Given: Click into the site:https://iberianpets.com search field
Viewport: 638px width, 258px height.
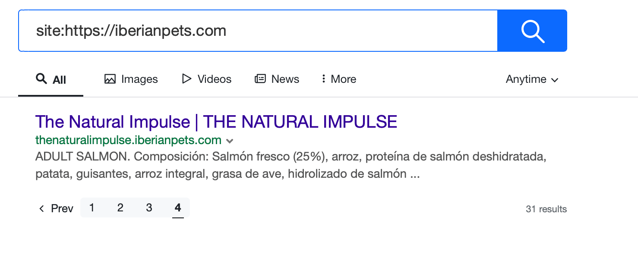Looking at the screenshot, I should (258, 31).
